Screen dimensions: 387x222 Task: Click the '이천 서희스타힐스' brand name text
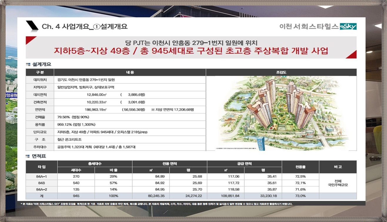(309, 26)
